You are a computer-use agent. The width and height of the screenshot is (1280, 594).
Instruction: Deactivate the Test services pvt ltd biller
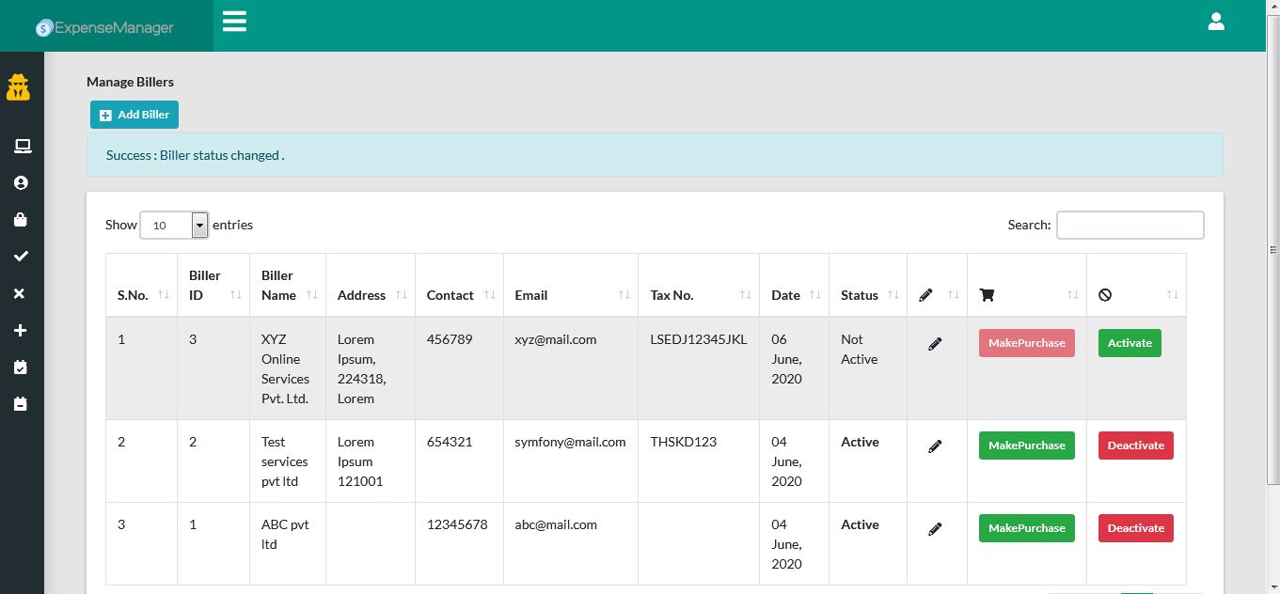1135,445
